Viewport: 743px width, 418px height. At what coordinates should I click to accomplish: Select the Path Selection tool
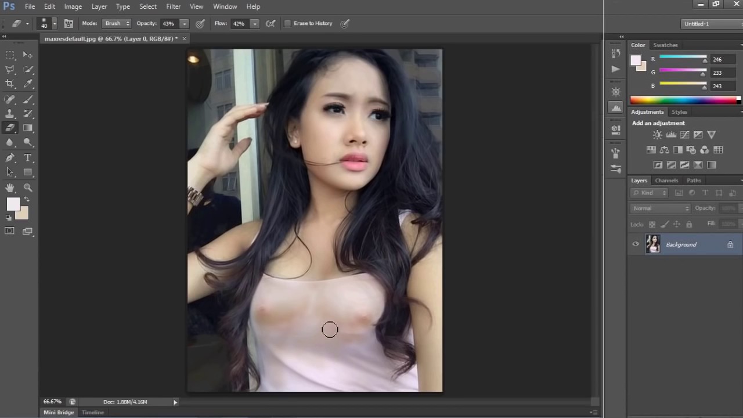10,172
